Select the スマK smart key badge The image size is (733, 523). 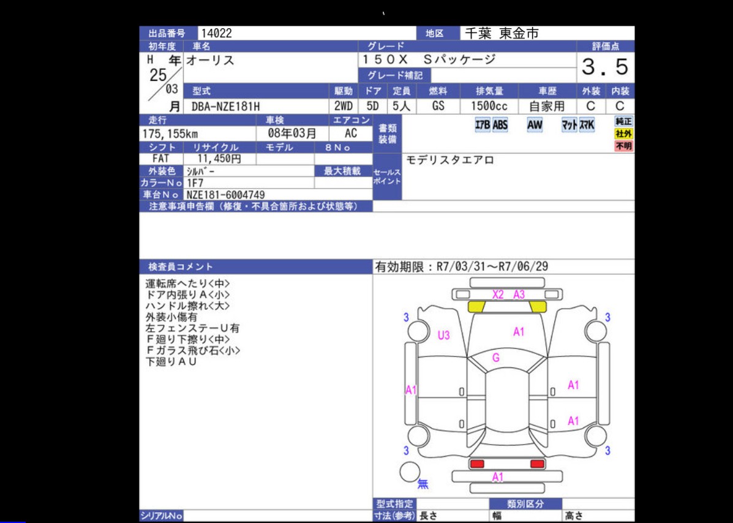click(x=587, y=125)
